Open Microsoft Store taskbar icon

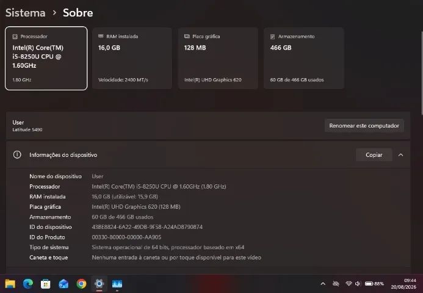[x=46, y=284]
